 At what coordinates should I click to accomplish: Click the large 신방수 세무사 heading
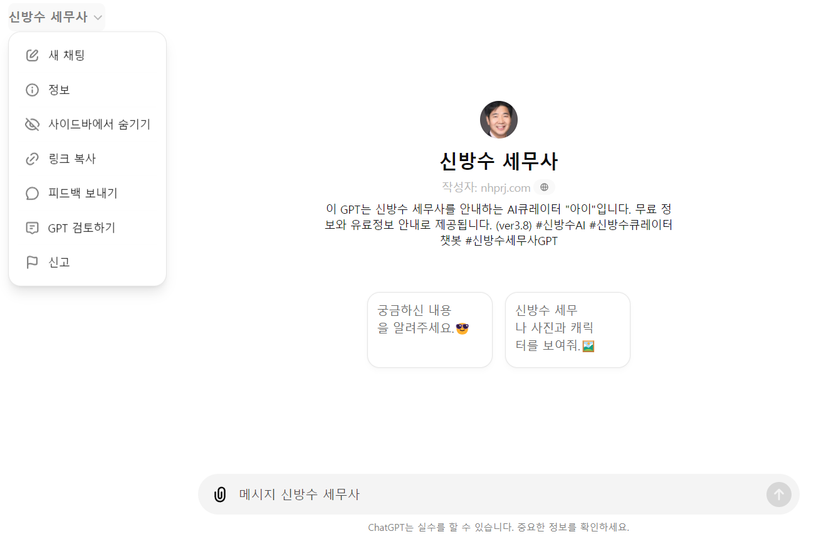(499, 162)
